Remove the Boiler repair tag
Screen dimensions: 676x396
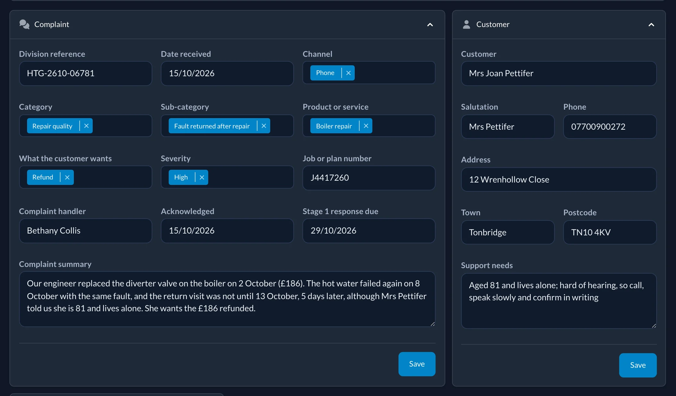coord(366,126)
